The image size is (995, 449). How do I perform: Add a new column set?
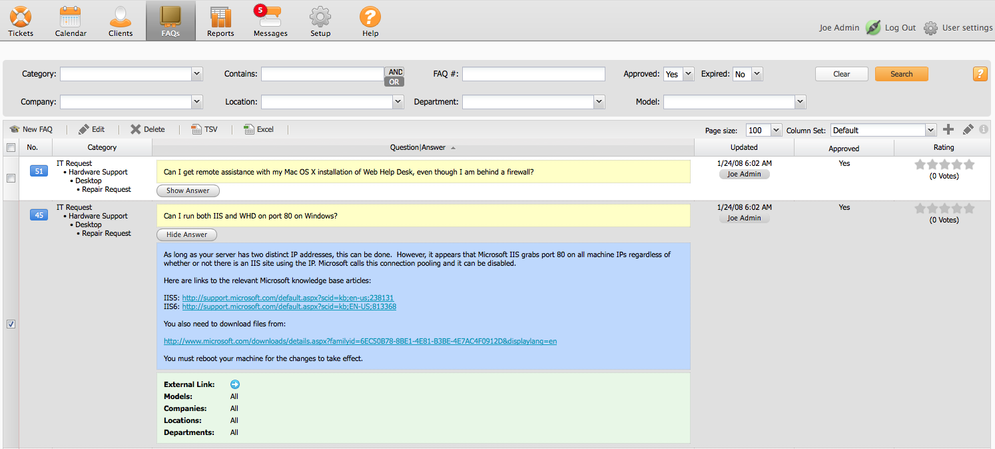948,129
